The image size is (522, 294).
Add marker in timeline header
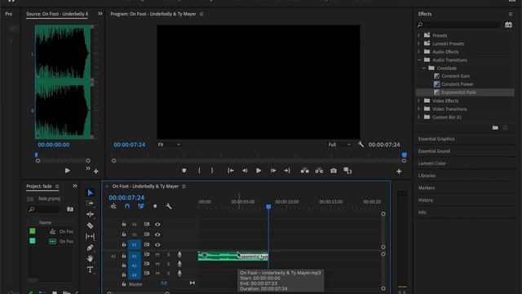click(x=155, y=207)
